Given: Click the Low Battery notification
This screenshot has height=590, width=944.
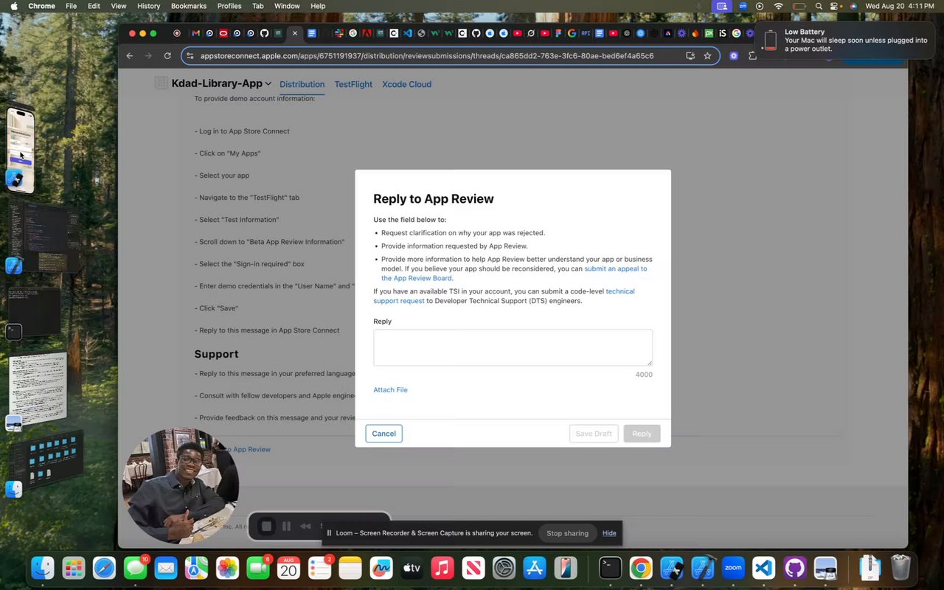Looking at the screenshot, I should (x=844, y=41).
